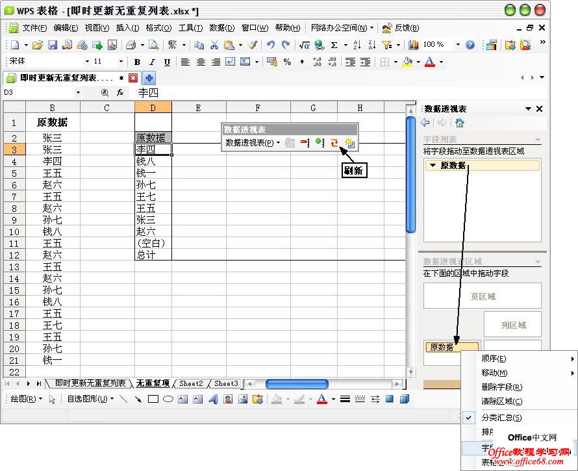Toggle the checked 分类汇总 menu option

[x=501, y=418]
